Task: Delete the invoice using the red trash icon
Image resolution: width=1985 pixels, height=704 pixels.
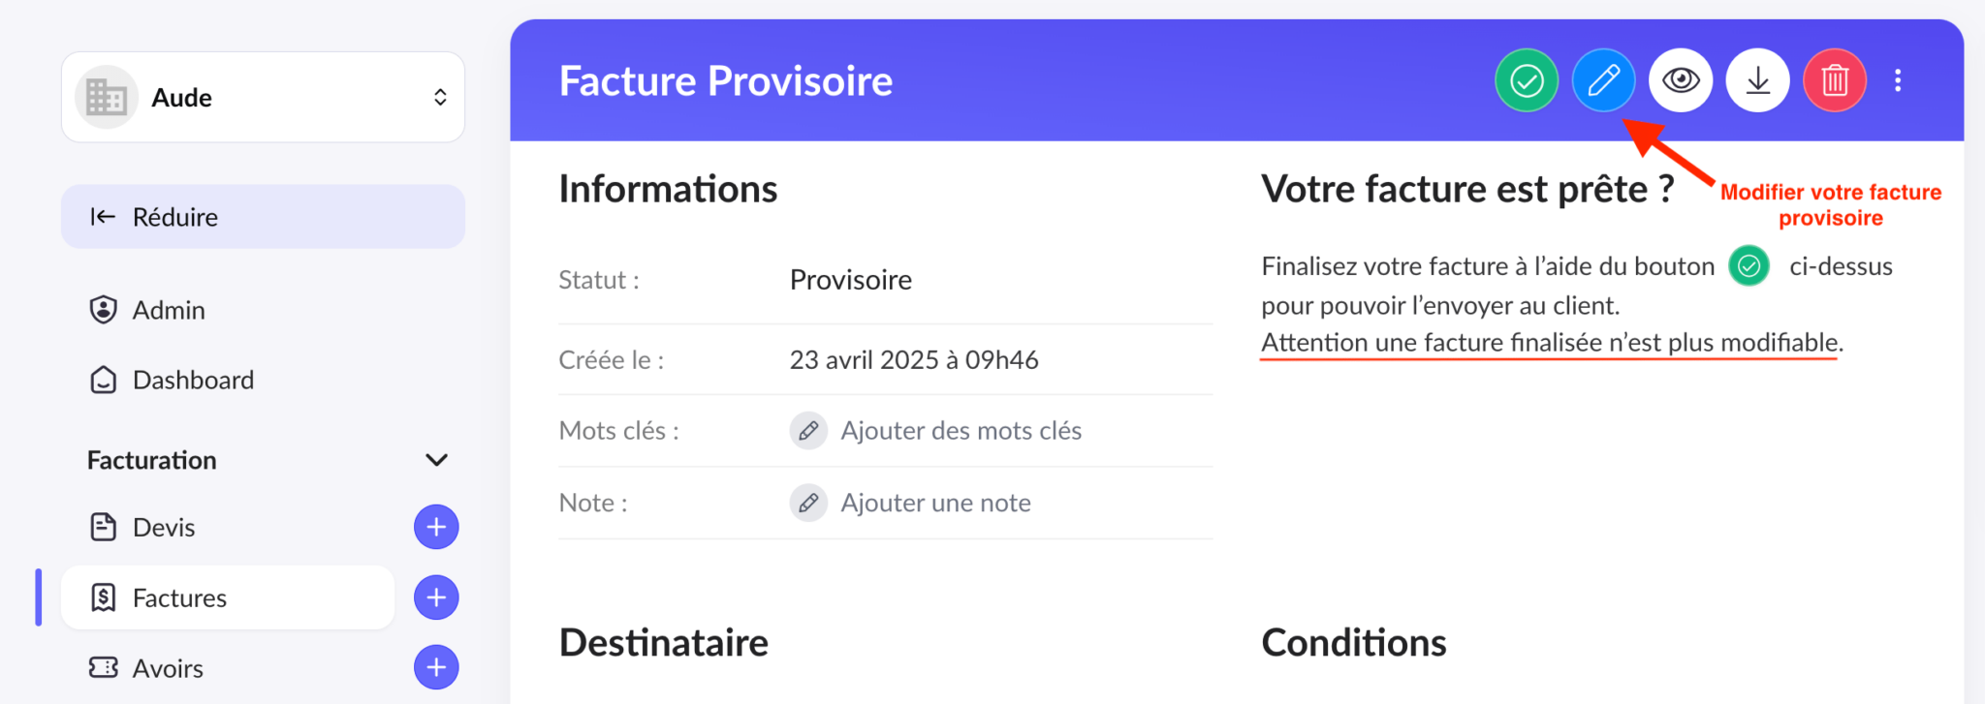Action: point(1833,80)
